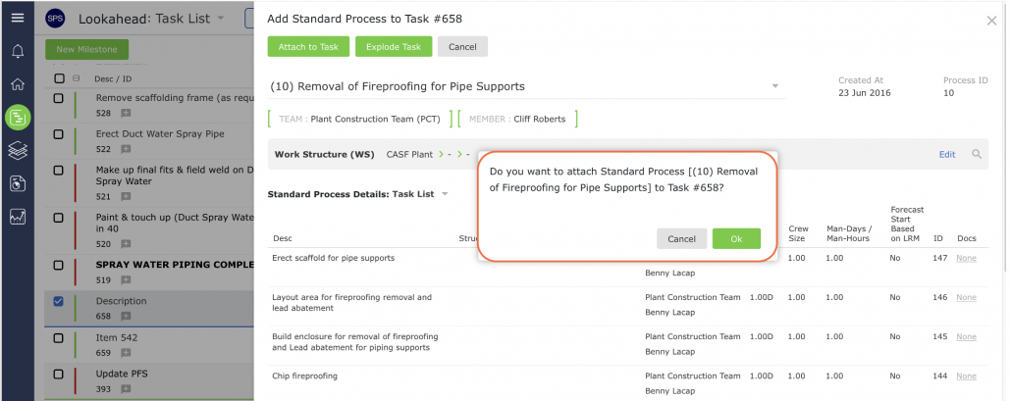Open the notifications bell icon
The width and height of the screenshot is (1011, 401).
18,52
